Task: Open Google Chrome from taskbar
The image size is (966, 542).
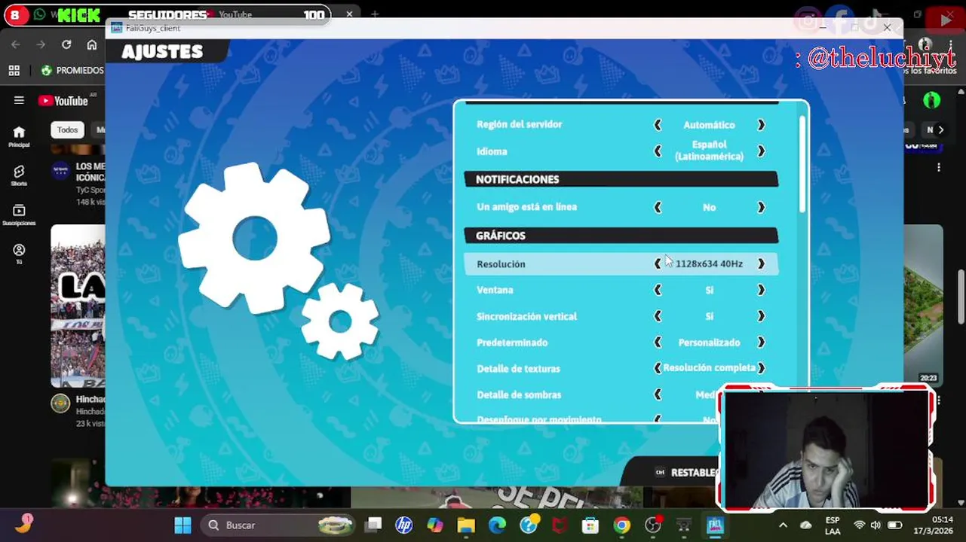Action: [x=621, y=525]
